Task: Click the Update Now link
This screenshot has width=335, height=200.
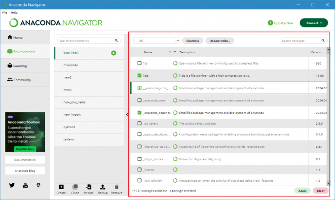Action: 283,23
